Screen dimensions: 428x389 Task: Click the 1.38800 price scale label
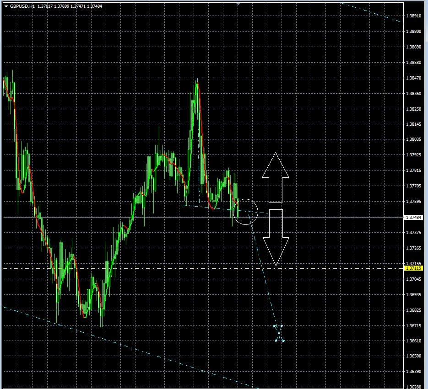[x=413, y=32]
